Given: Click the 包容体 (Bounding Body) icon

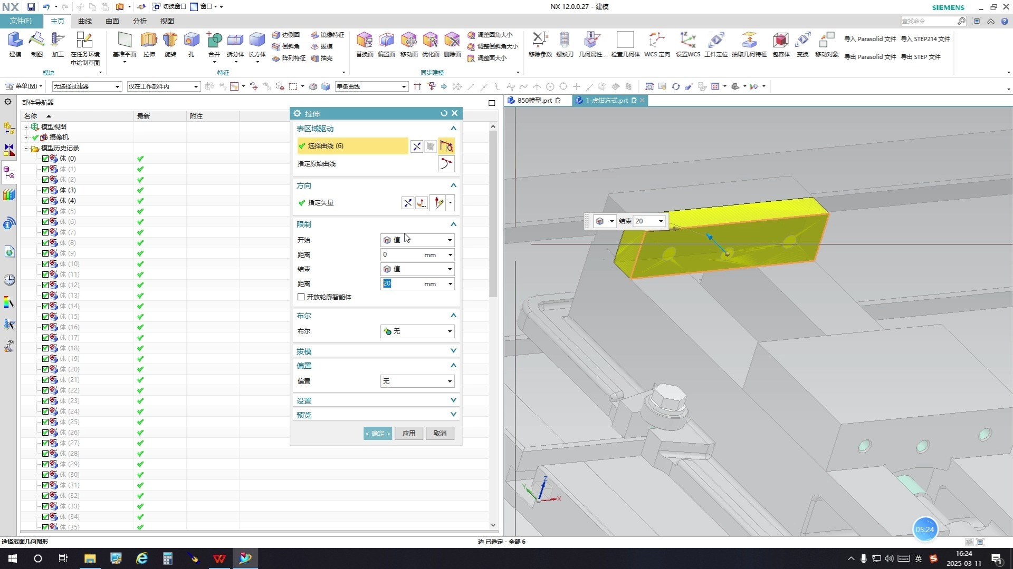Looking at the screenshot, I should tap(780, 41).
